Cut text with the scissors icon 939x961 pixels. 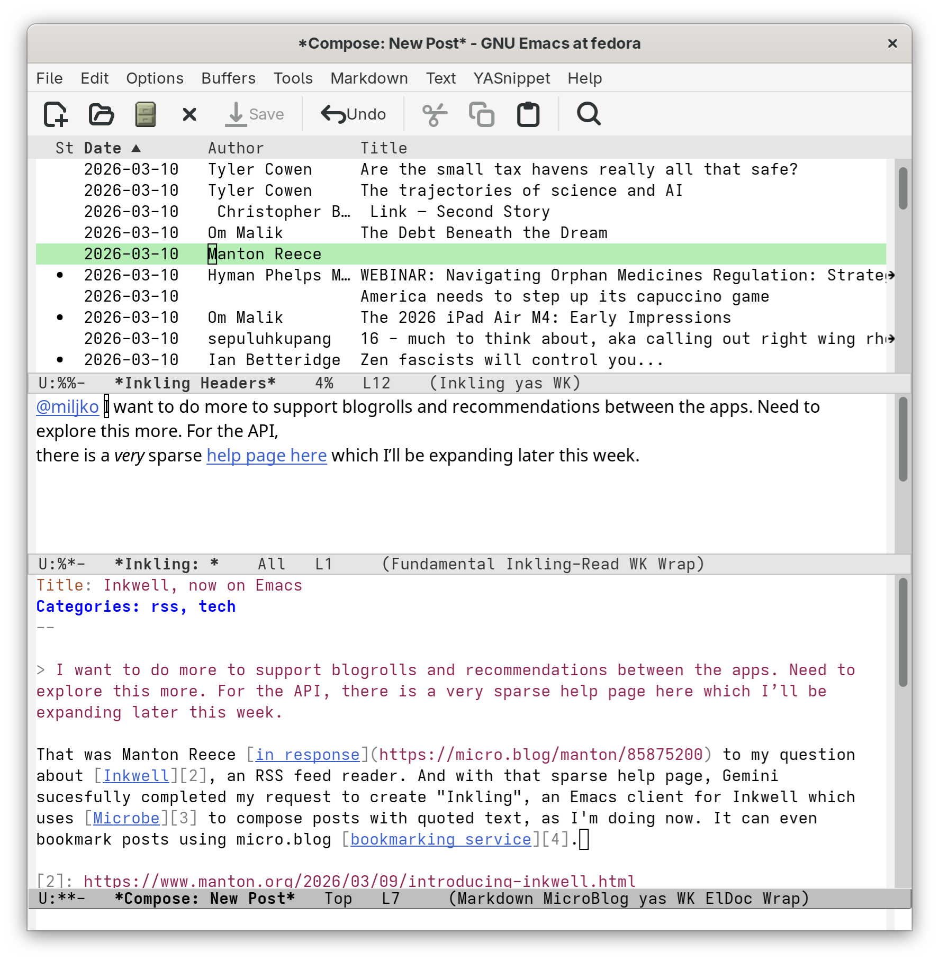coord(435,114)
